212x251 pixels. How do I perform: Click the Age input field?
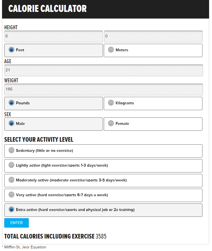(104, 70)
